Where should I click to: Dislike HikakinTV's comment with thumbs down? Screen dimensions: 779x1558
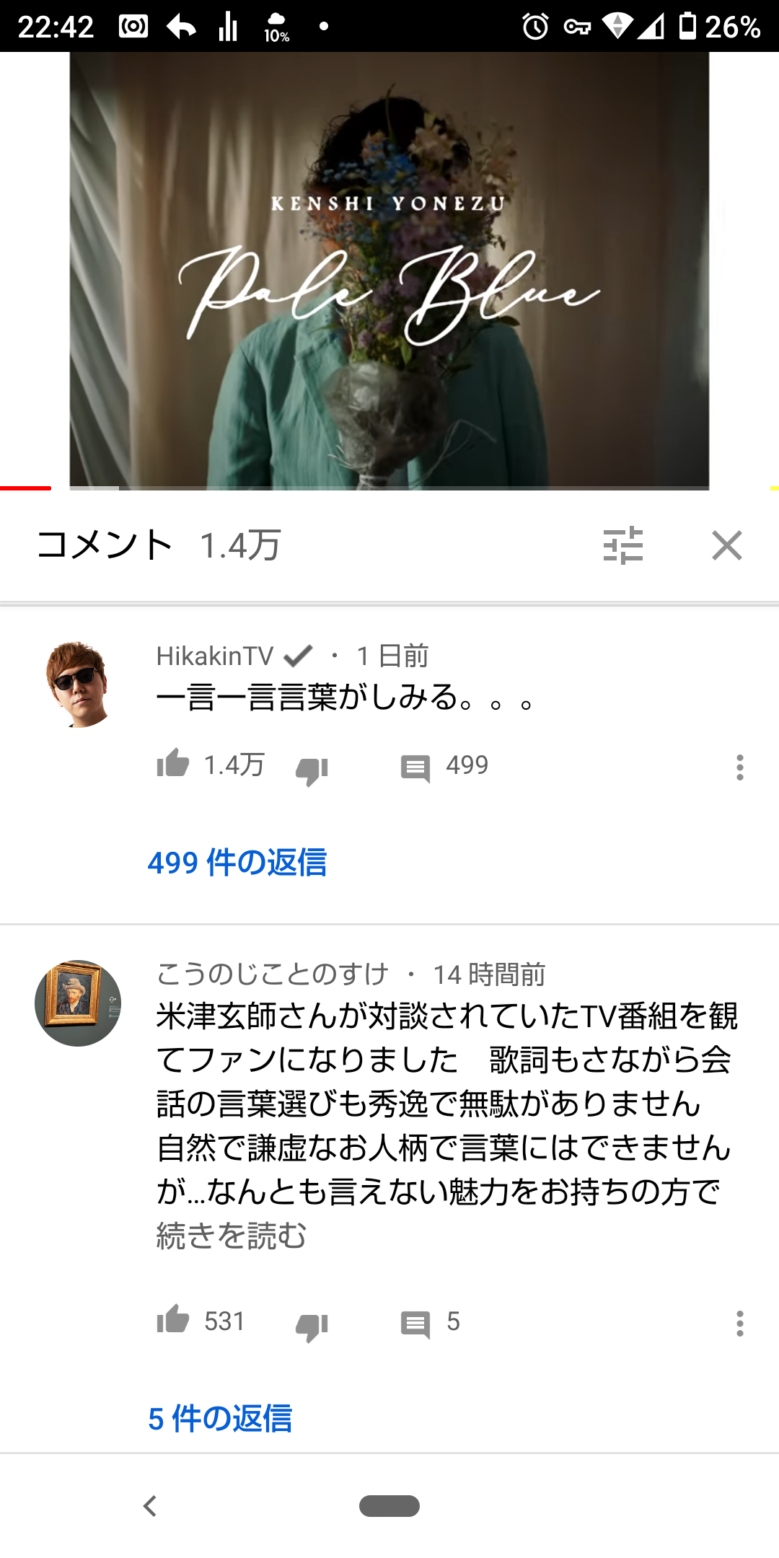click(x=312, y=770)
